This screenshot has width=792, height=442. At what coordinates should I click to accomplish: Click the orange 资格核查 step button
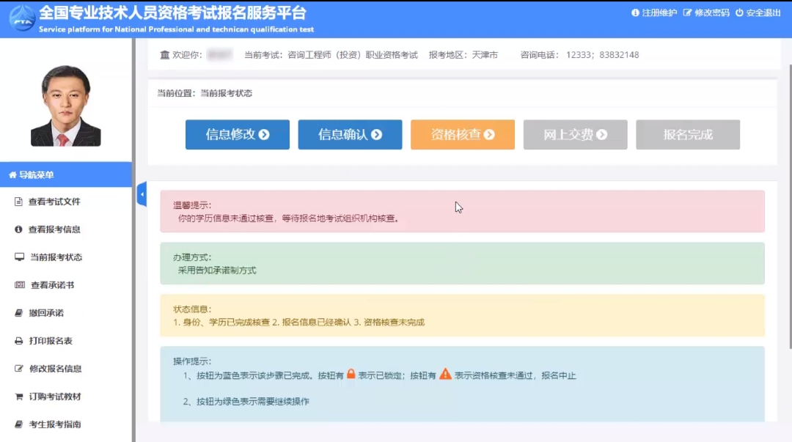462,135
